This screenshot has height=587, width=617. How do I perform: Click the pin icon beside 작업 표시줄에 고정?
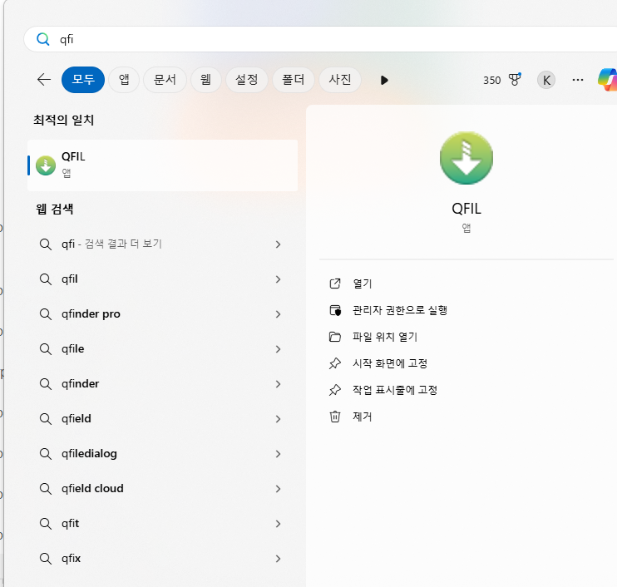coord(335,390)
